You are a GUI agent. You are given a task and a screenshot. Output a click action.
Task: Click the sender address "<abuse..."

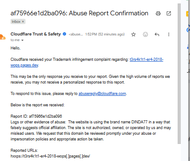(x=76, y=34)
